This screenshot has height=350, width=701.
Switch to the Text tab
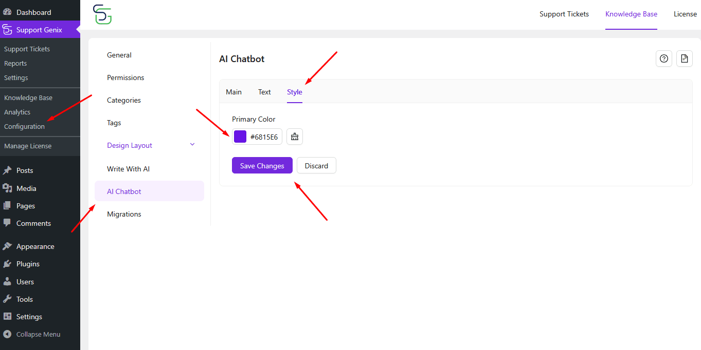coord(264,92)
